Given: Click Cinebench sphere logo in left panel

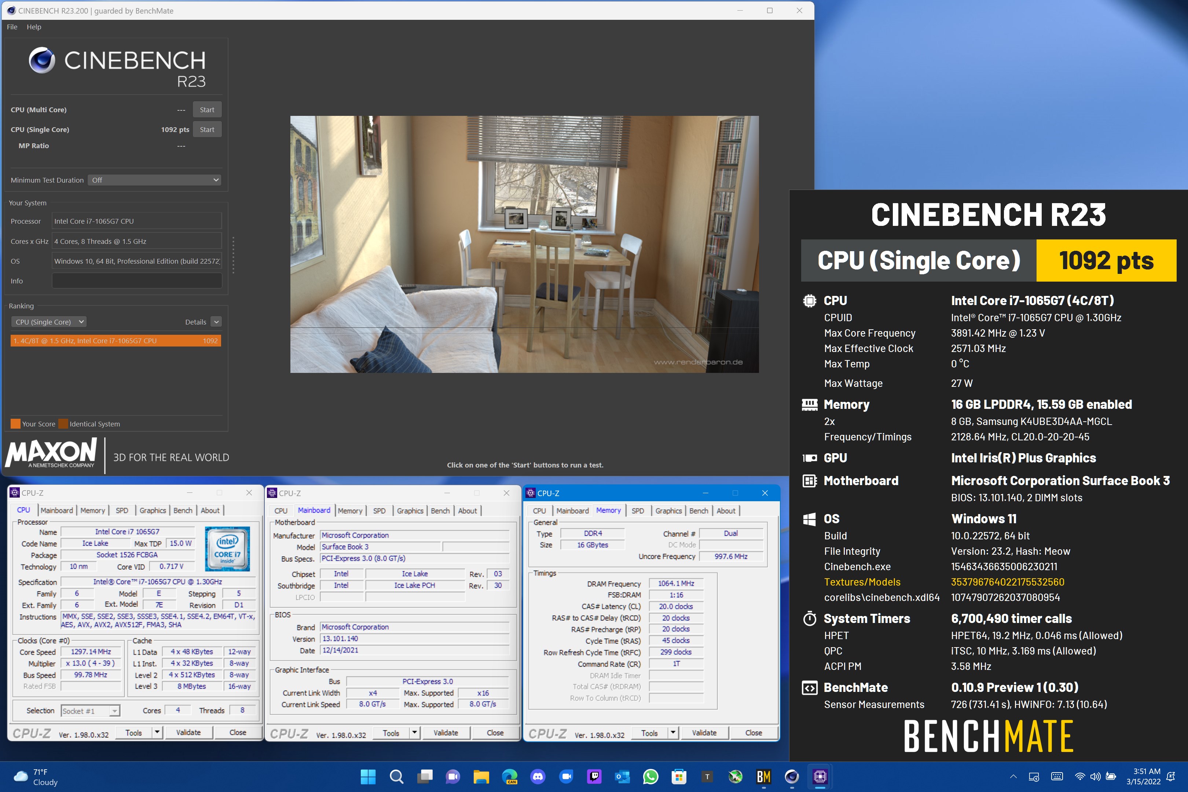Looking at the screenshot, I should (42, 60).
